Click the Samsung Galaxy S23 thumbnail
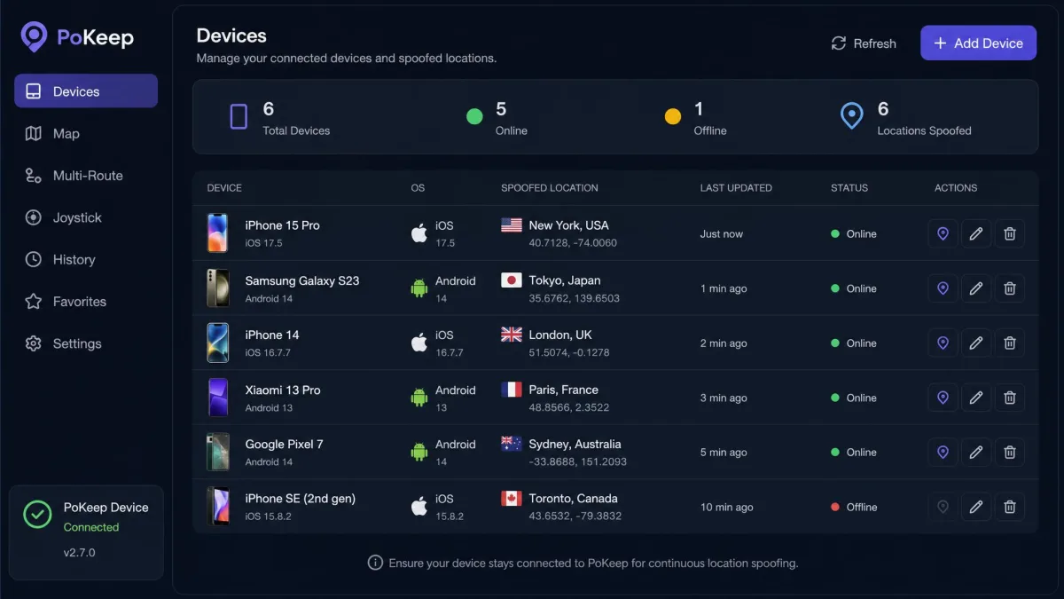Viewport: 1064px width, 599px height. coord(218,288)
